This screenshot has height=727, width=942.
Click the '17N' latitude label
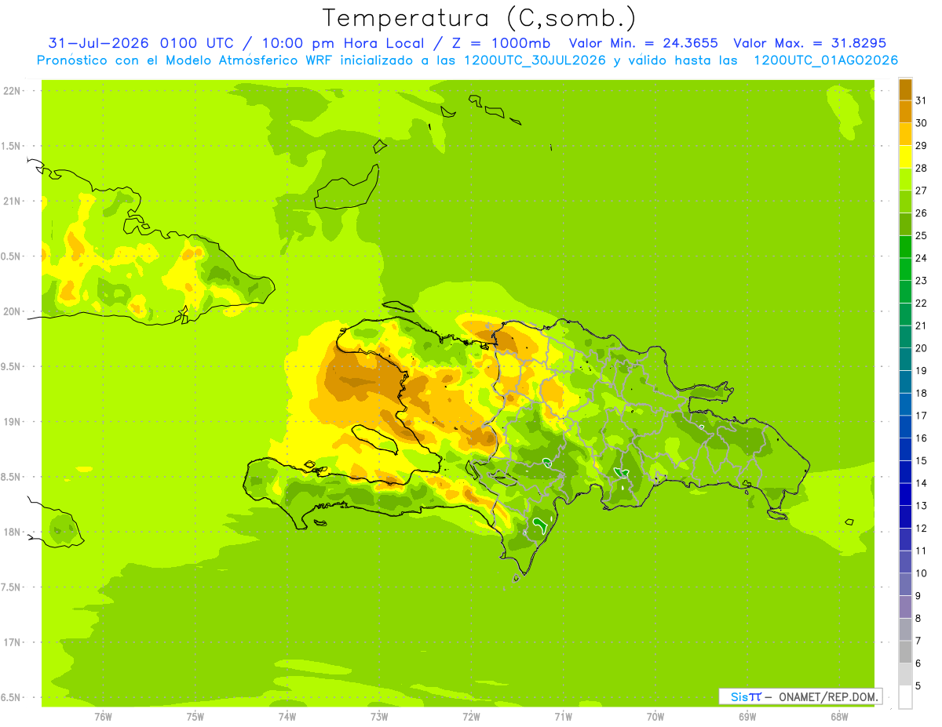[12, 642]
